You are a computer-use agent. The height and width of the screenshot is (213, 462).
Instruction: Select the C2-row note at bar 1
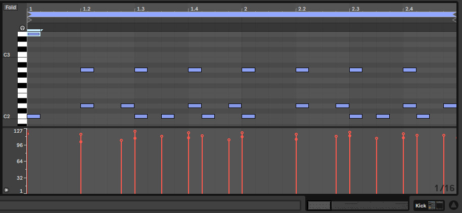[x=33, y=116]
